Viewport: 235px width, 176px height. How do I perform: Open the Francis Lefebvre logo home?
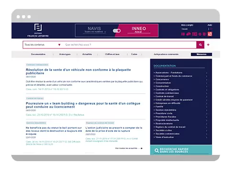[x=38, y=30]
